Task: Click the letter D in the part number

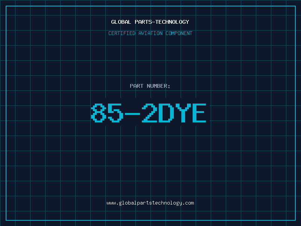Action: 165,113
